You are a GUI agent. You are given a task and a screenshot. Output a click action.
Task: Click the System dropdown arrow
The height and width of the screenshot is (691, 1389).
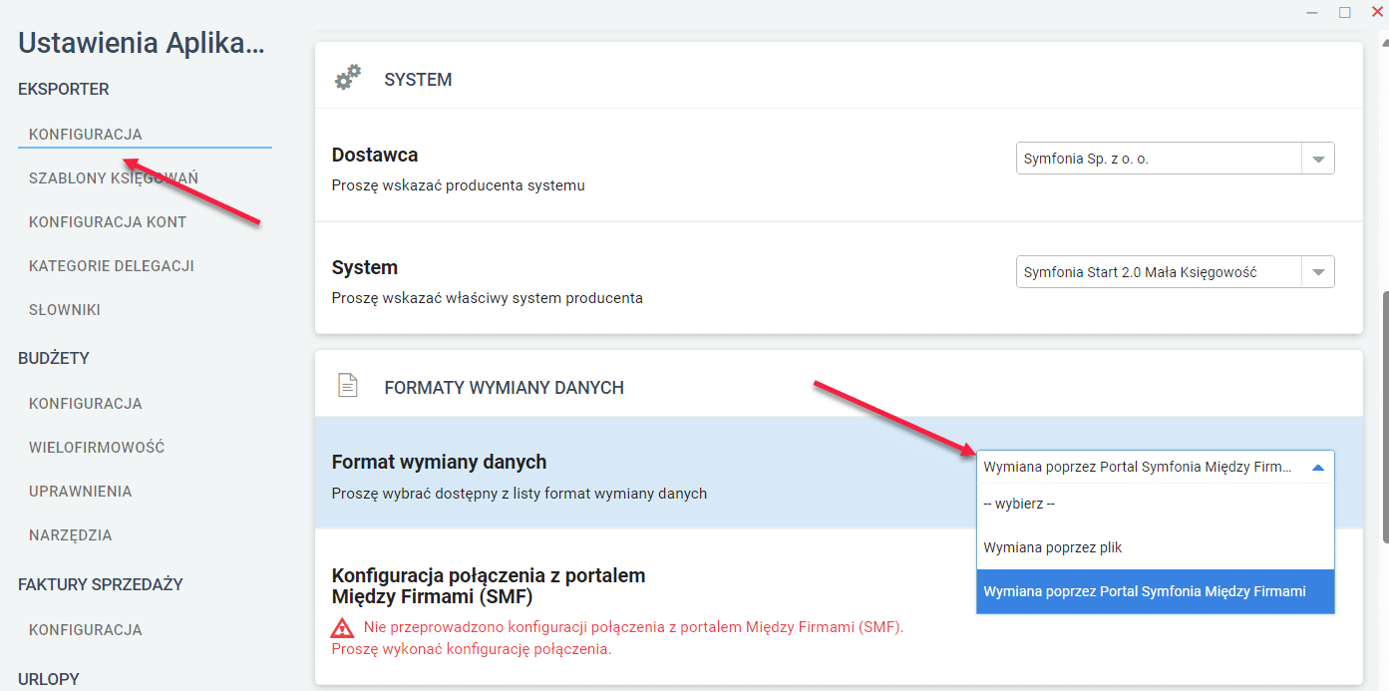[x=1318, y=272]
